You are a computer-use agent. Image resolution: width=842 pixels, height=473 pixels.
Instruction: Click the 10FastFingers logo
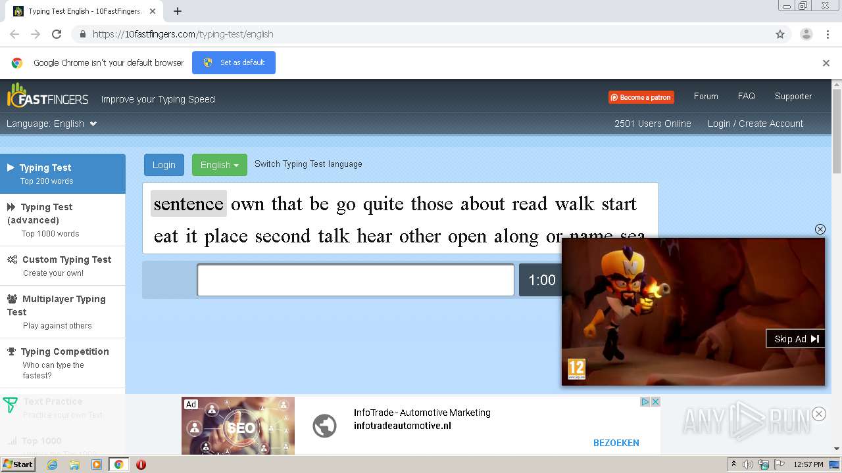47,97
